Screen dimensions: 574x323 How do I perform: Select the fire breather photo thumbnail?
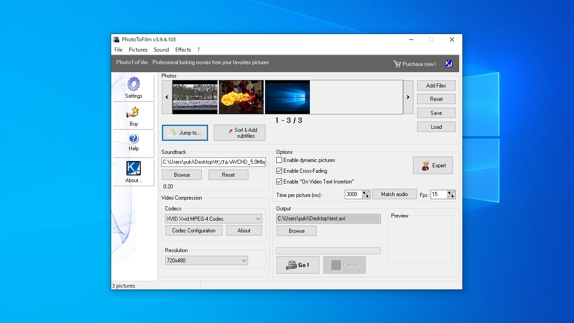(241, 97)
